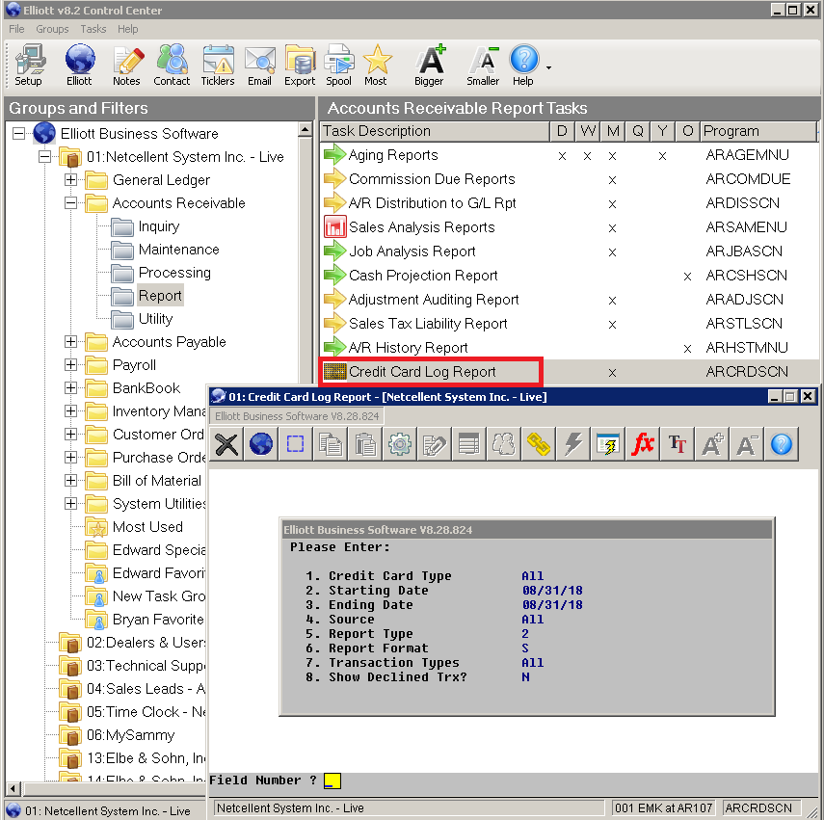Image resolution: width=824 pixels, height=820 pixels.
Task: Click the window-with-lightning icon beside the fx icon
Action: click(x=608, y=444)
